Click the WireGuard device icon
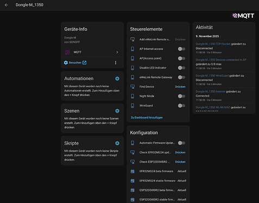Viewport: 259px width, 203px height. tap(132, 106)
